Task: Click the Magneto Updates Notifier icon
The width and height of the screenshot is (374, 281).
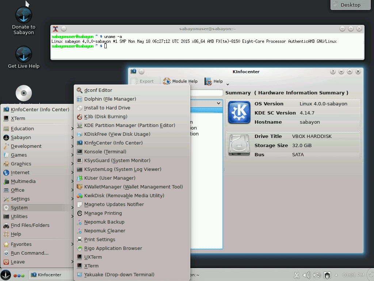Action: coord(79,205)
